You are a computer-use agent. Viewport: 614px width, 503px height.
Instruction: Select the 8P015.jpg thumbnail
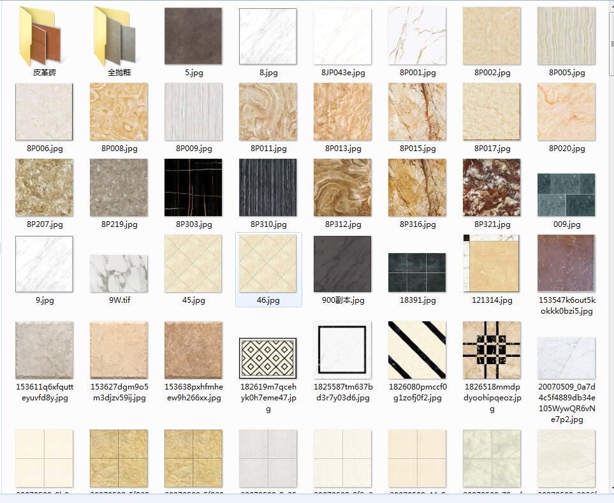coord(417,112)
